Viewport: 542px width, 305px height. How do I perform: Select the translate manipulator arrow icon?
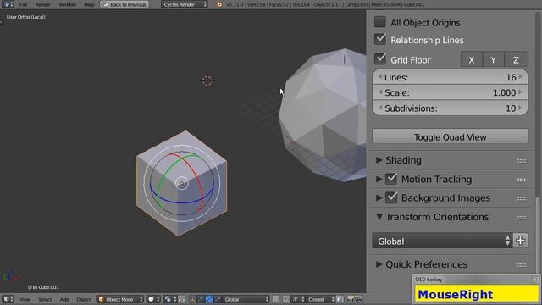coord(202,299)
